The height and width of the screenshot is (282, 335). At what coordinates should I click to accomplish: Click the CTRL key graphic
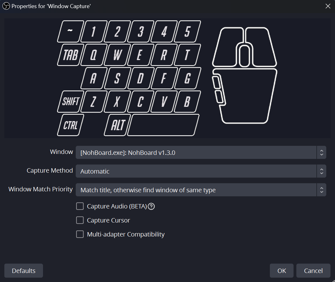pyautogui.click(x=70, y=125)
